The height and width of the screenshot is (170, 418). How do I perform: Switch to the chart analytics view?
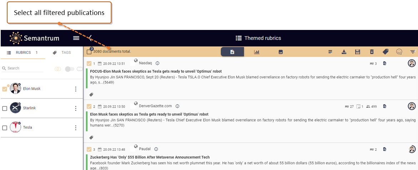257,52
